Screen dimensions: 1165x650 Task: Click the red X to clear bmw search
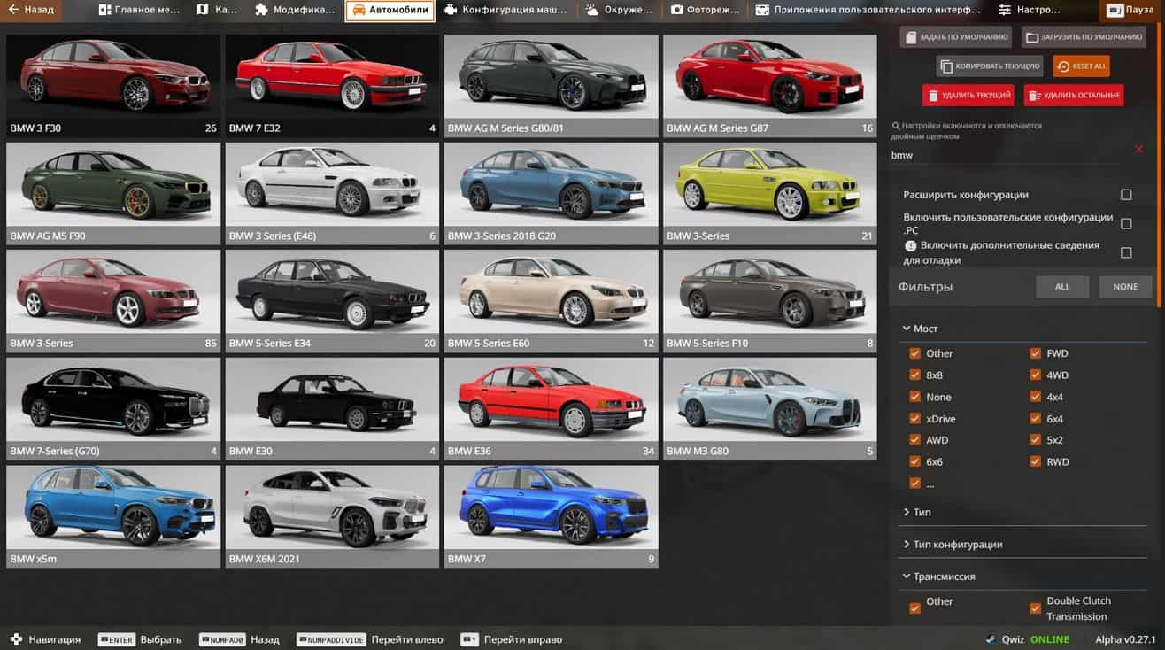1138,150
